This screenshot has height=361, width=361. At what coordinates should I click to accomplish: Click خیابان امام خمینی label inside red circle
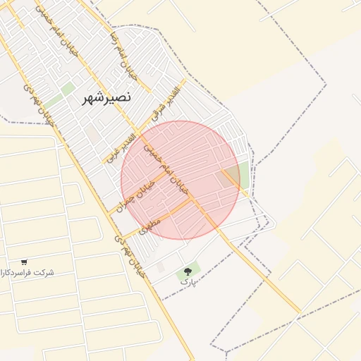(166, 170)
